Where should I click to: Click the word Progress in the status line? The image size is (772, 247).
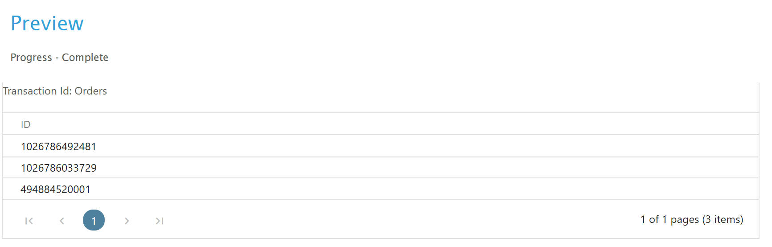click(x=31, y=58)
